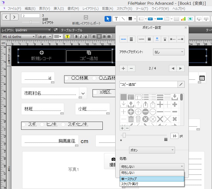Open レイアウト(L) menu

click(90, 9)
